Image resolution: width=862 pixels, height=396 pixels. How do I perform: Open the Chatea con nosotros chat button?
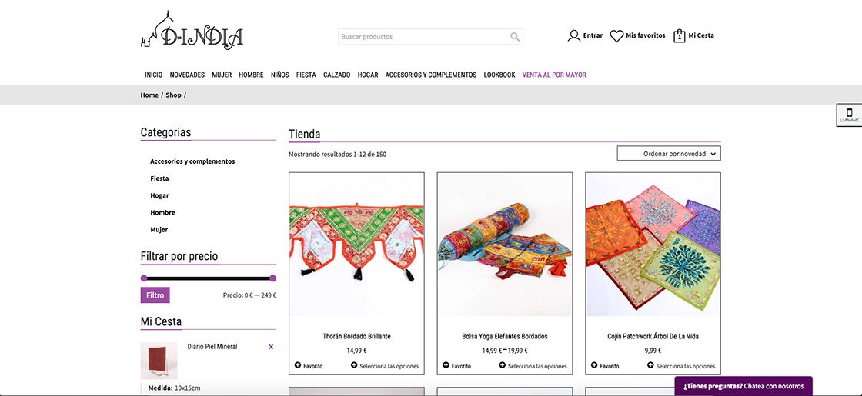[x=743, y=386]
